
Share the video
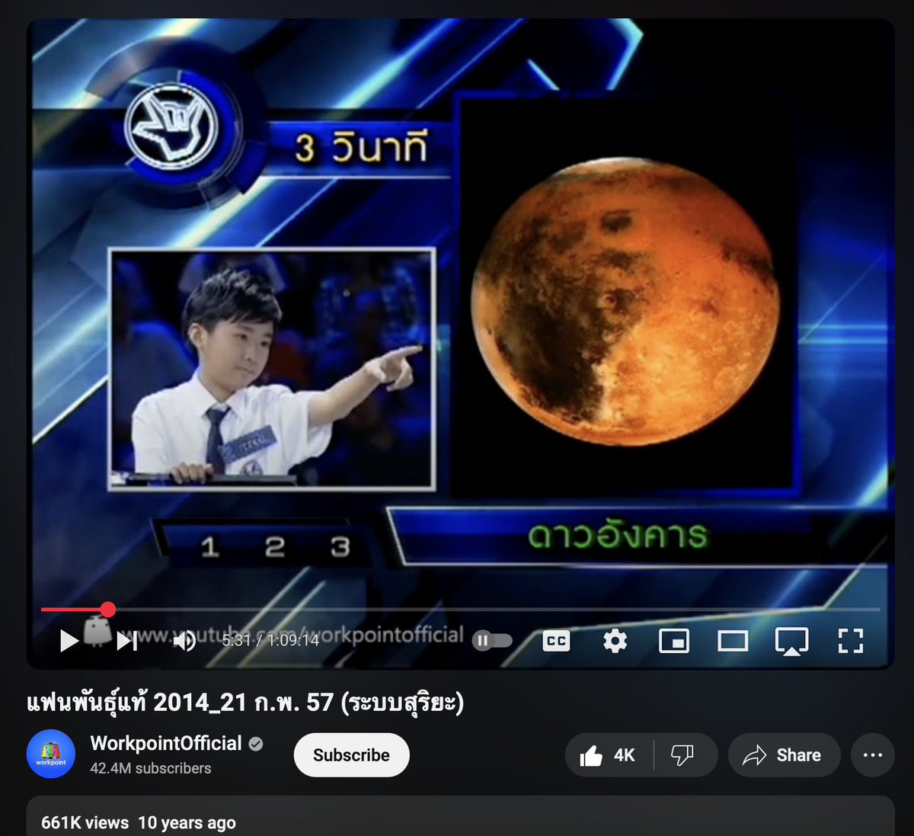784,755
